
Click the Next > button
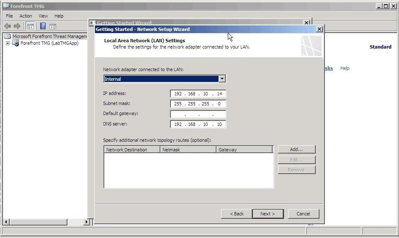point(268,214)
